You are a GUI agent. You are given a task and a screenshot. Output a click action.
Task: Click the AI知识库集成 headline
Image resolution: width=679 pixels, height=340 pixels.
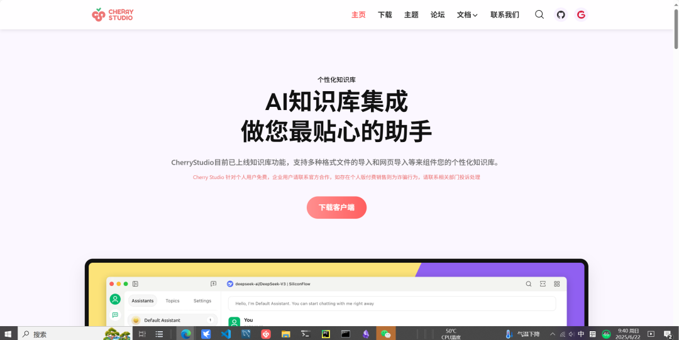point(336,102)
